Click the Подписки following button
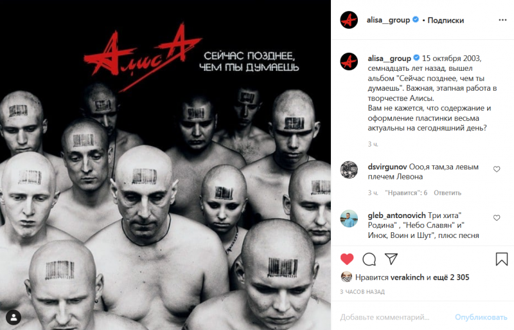This screenshot has width=514, height=330. point(445,21)
